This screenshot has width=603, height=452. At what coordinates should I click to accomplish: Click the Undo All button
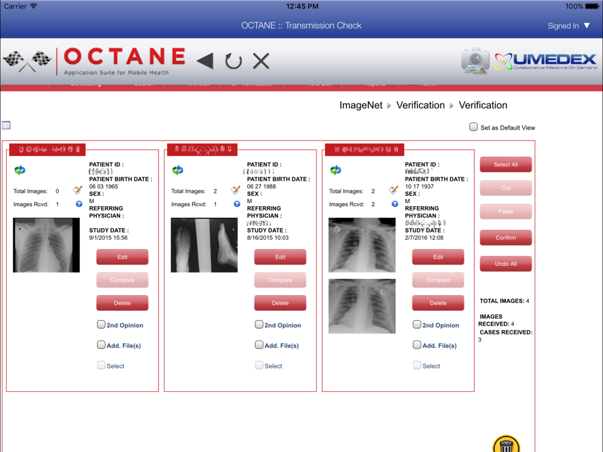(506, 264)
